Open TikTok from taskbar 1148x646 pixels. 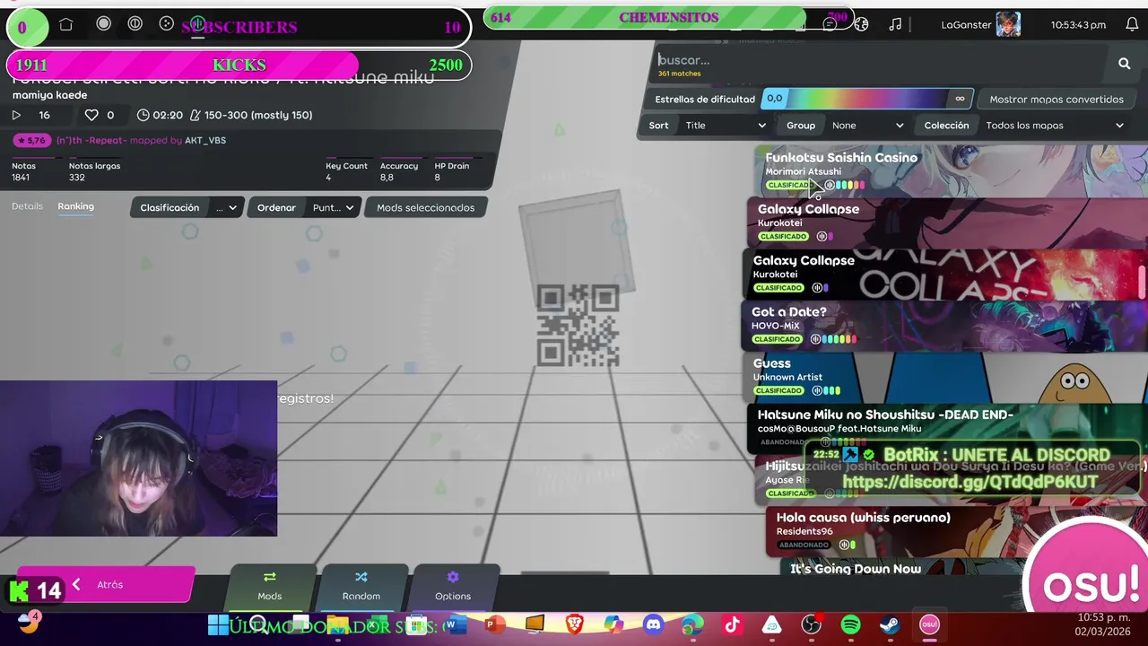point(732,624)
